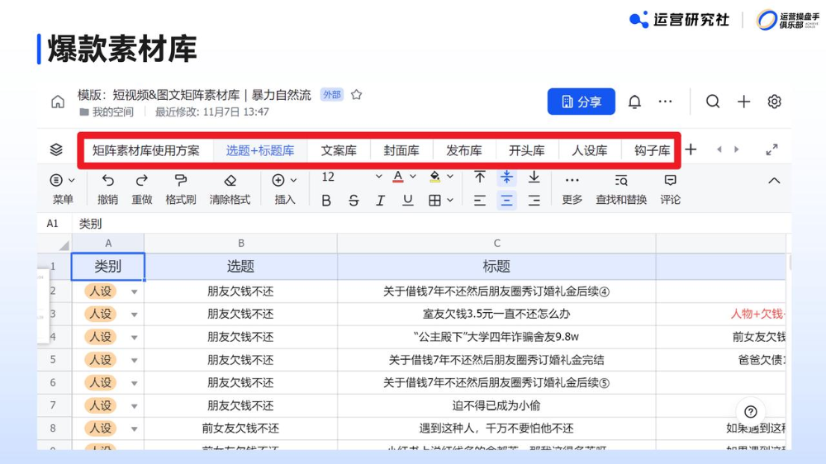This screenshot has width=826, height=464.
Task: Align text right
Action: tap(534, 201)
